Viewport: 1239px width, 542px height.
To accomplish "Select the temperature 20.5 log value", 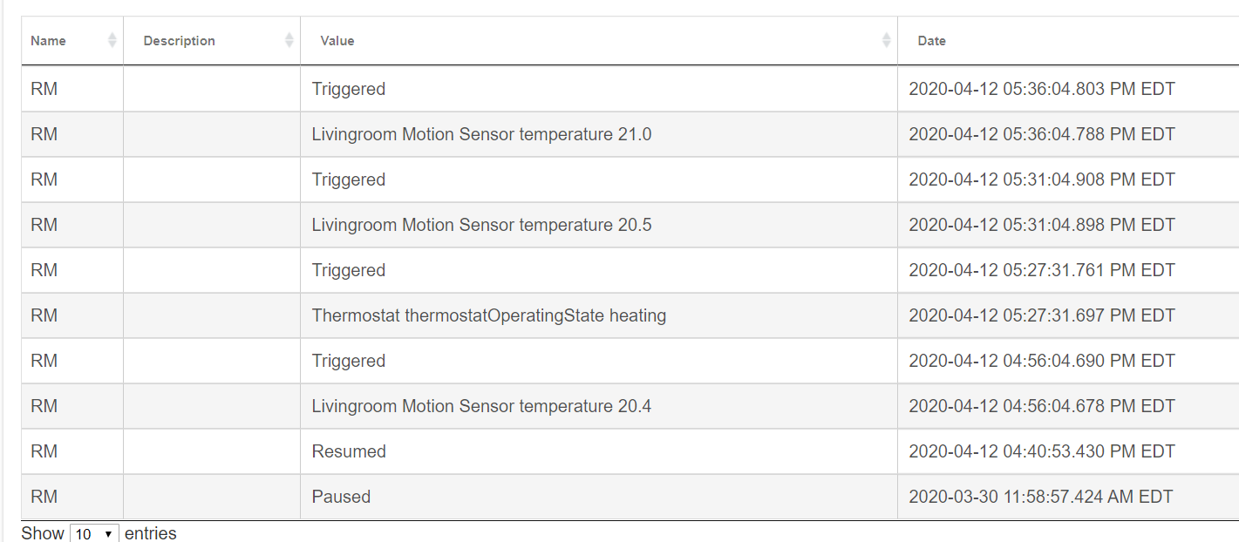I will tap(481, 225).
